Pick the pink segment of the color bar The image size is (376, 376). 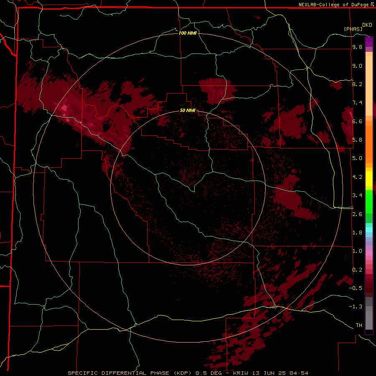coord(369,253)
